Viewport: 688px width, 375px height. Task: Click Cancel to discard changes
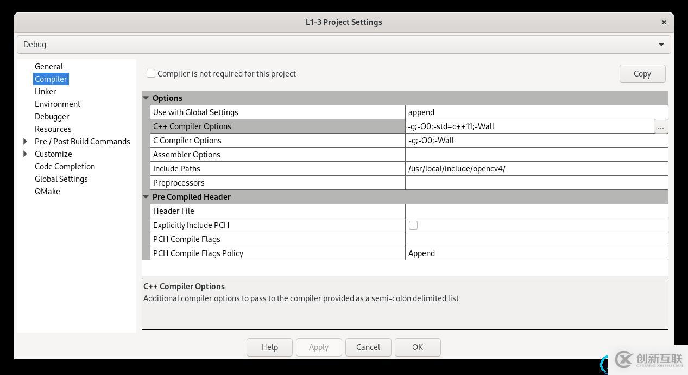pyautogui.click(x=368, y=347)
